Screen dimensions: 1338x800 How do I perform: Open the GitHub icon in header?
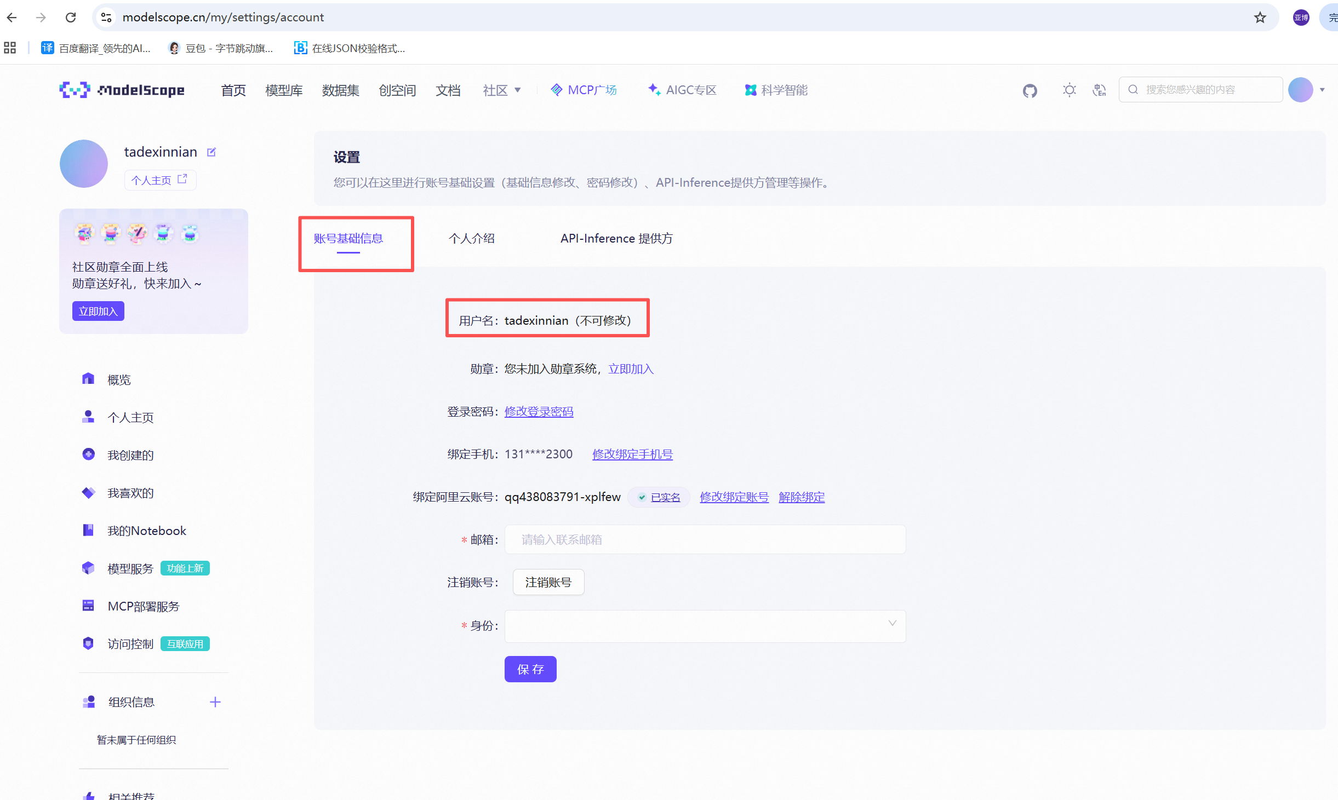click(x=1030, y=90)
